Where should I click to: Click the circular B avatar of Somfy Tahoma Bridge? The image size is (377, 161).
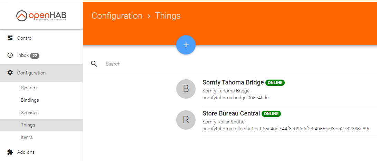pos(186,89)
